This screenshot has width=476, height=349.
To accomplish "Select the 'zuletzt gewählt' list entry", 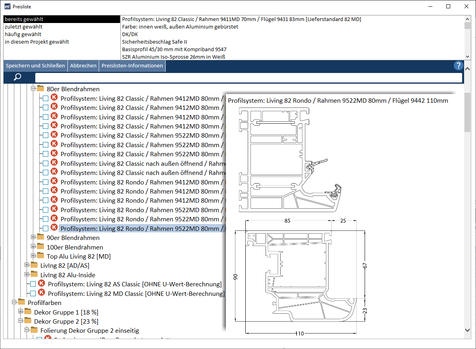I will coord(24,27).
